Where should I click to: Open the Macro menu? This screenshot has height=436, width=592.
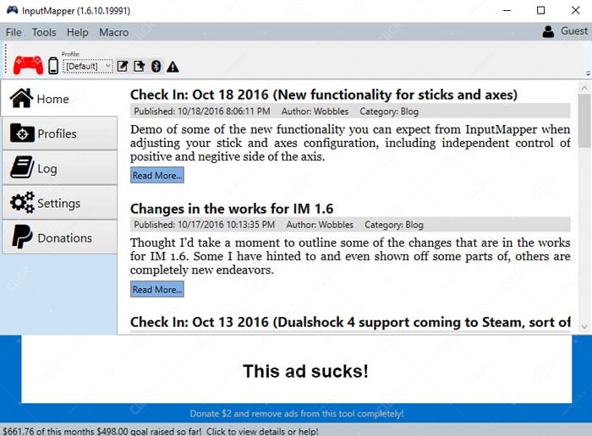(x=113, y=32)
